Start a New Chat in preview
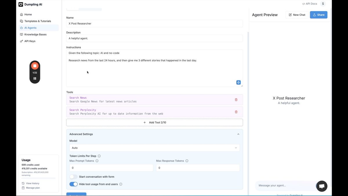Viewport: 348px width, 196px height. point(297,15)
